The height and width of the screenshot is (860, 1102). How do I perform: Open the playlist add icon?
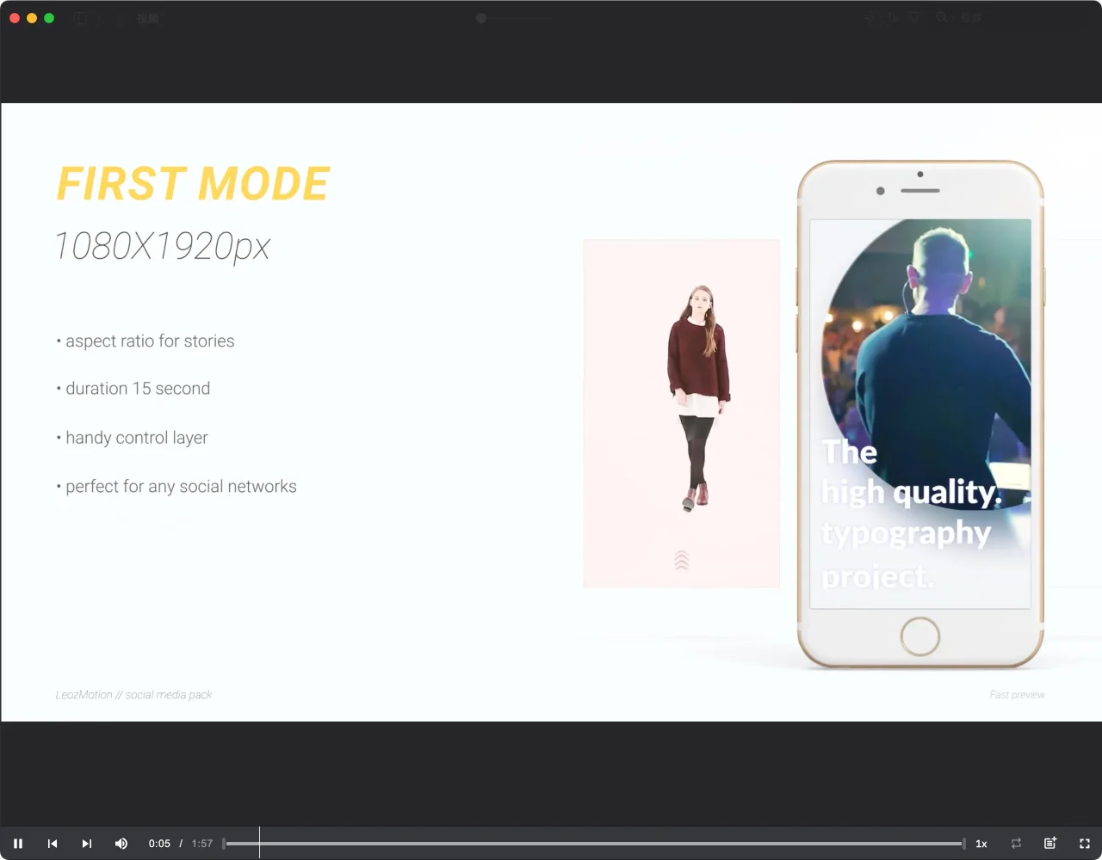point(1050,844)
